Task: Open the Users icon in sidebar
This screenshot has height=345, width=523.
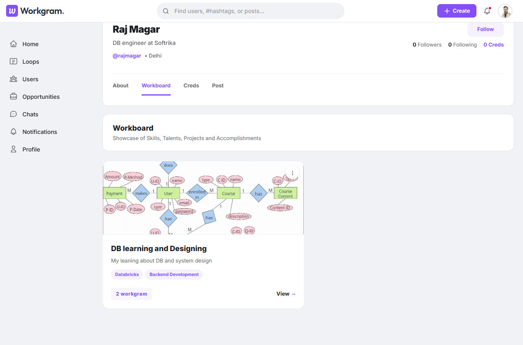Action: point(13,79)
